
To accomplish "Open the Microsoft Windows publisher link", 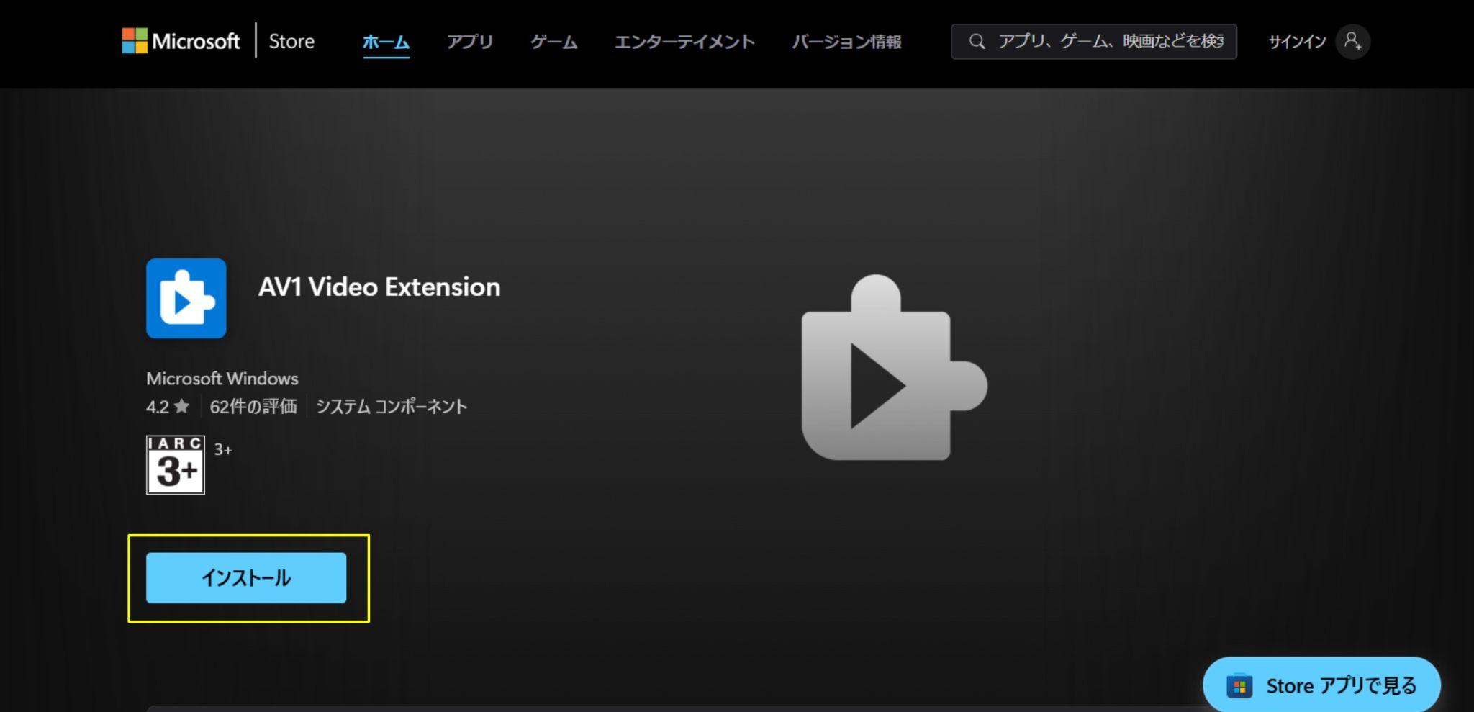I will point(222,379).
